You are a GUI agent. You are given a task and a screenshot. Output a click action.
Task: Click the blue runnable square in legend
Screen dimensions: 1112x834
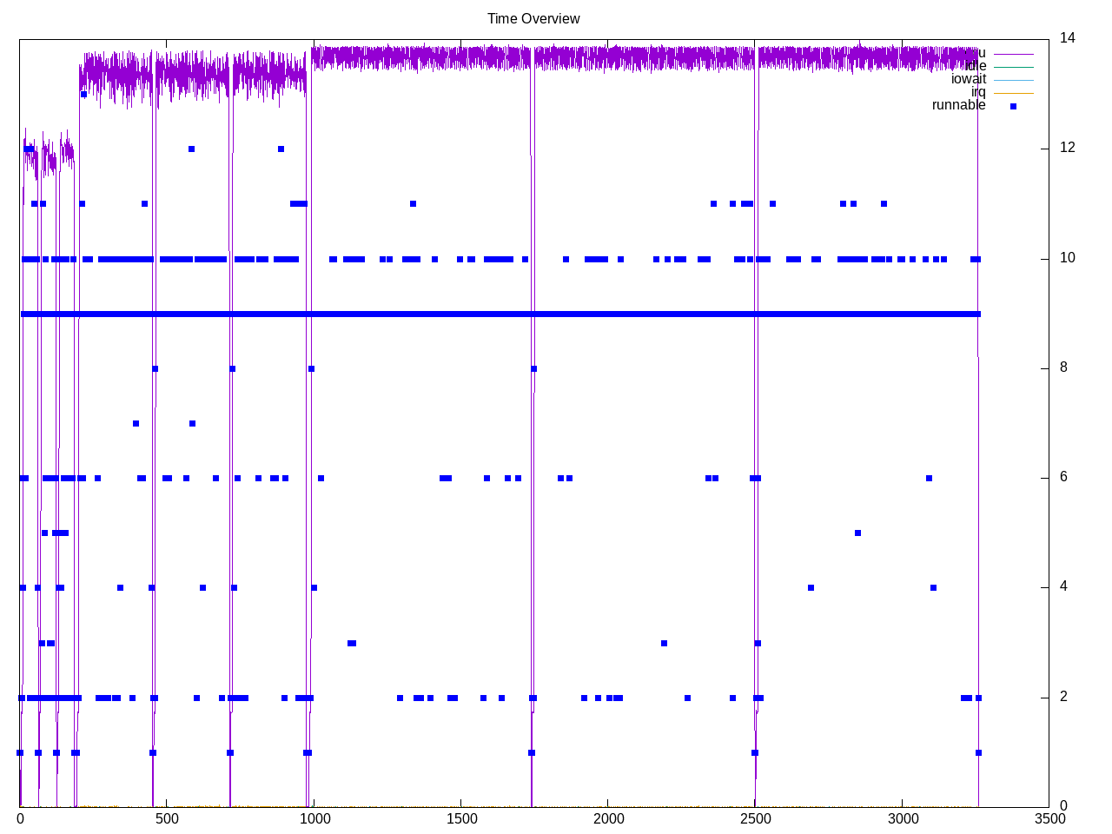click(1013, 106)
